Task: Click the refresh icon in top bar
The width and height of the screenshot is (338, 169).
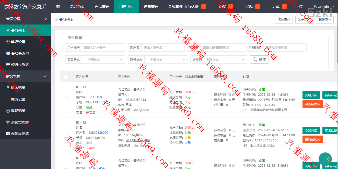Action: 301,7
